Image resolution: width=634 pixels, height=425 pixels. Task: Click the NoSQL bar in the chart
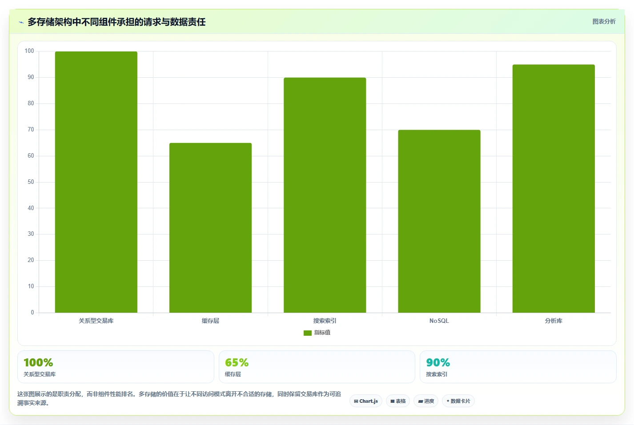coord(439,221)
